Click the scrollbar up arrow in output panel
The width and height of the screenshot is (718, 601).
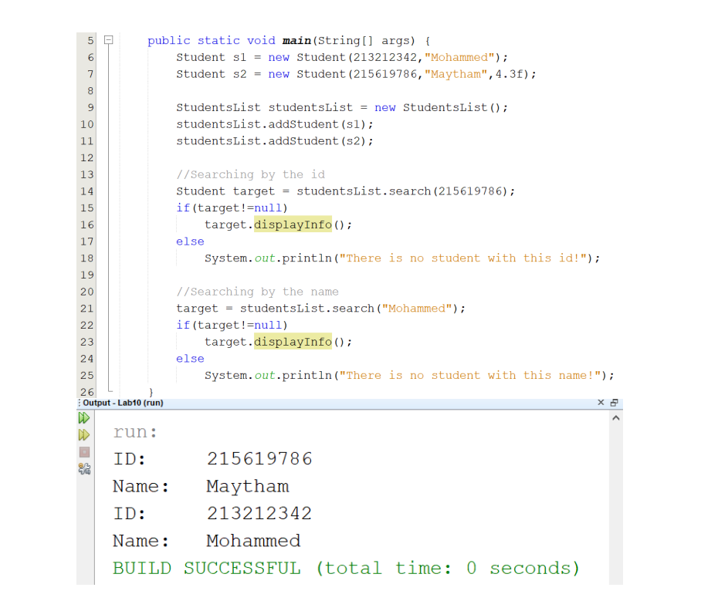(x=616, y=417)
